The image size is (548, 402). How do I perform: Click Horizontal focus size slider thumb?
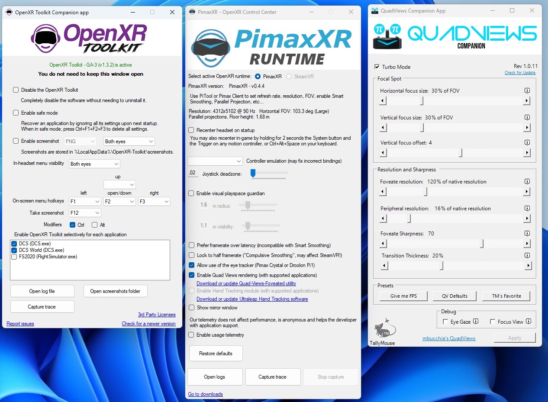422,101
